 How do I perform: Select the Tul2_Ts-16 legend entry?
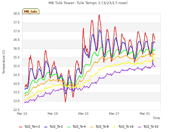[123, 127]
